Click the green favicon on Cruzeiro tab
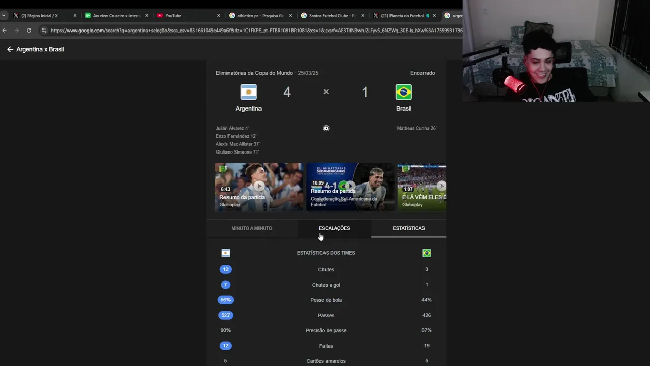The image size is (650, 366). [88, 16]
